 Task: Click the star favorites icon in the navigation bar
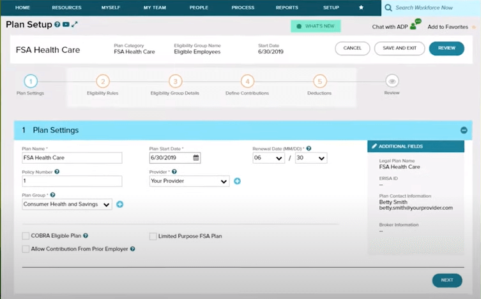[361, 8]
